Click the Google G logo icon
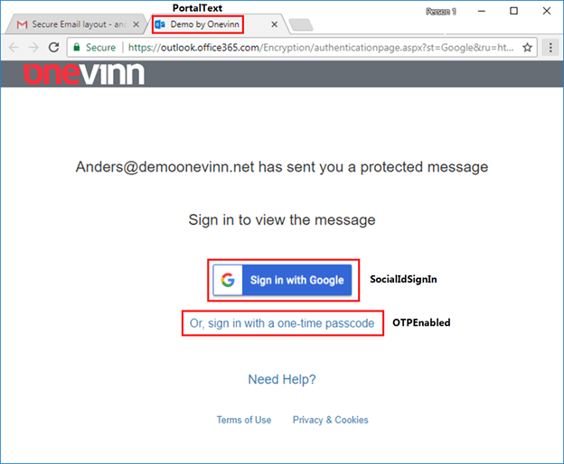 click(230, 280)
